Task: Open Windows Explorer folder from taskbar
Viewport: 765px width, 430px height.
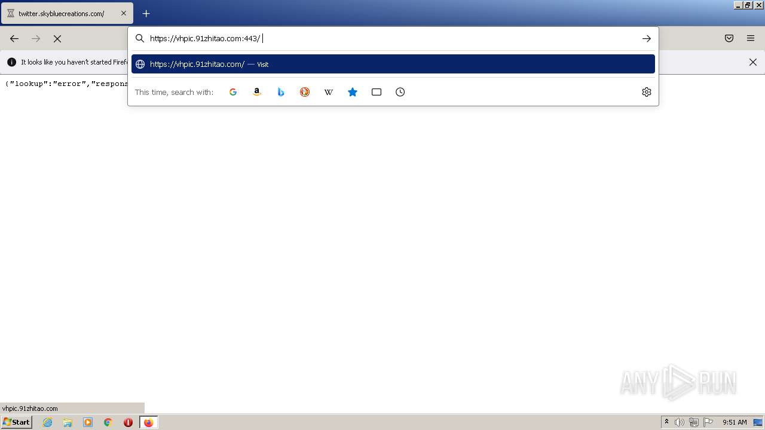Action: pos(68,422)
